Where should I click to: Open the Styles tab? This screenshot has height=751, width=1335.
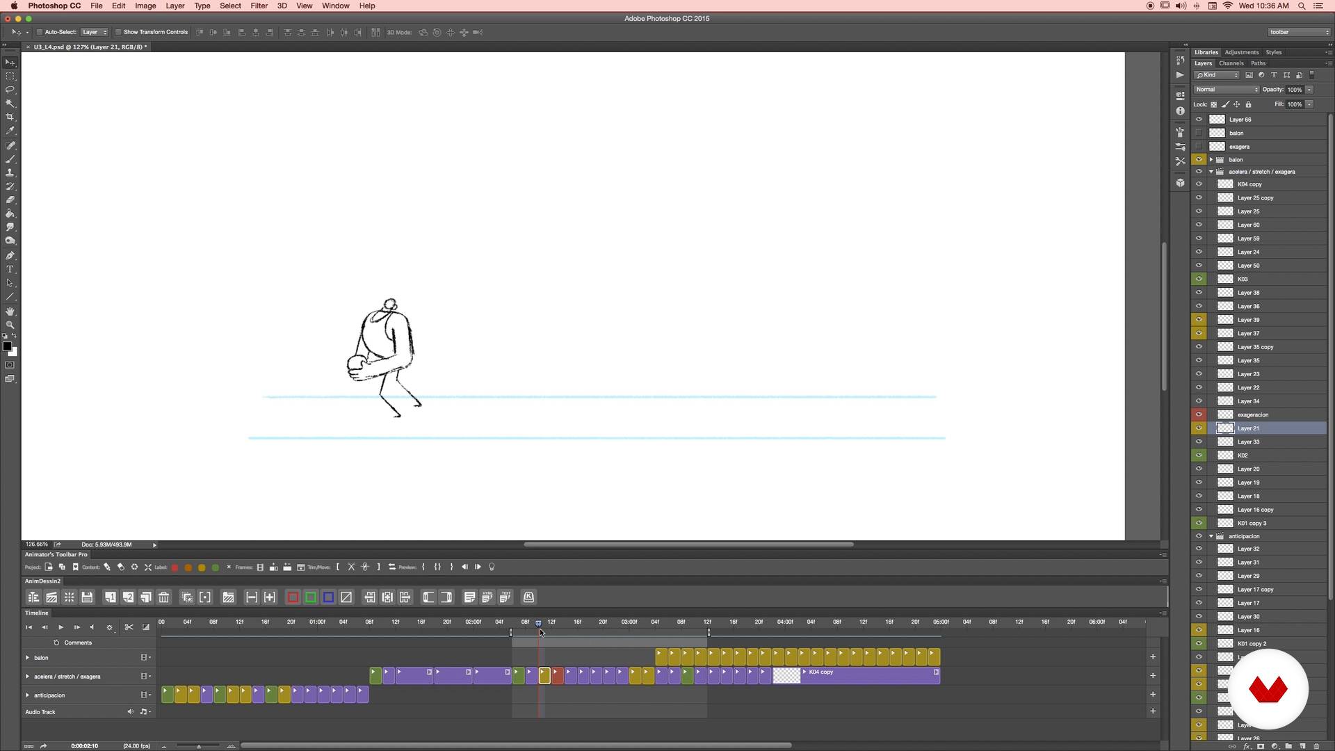point(1274,52)
